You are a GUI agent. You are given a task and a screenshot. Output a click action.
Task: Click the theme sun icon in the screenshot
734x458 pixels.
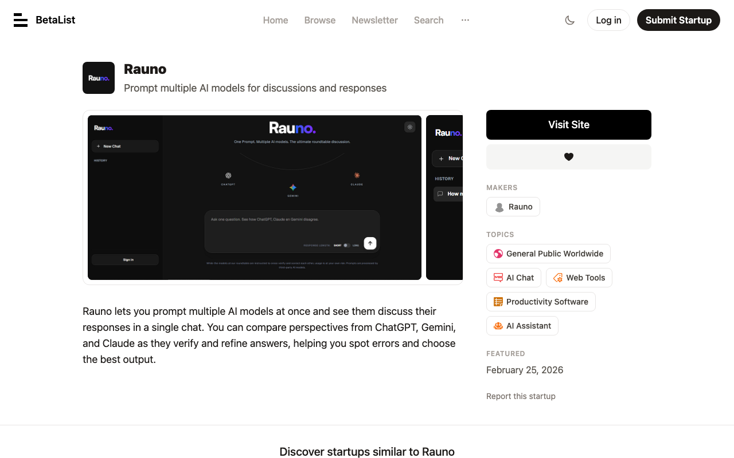(409, 127)
